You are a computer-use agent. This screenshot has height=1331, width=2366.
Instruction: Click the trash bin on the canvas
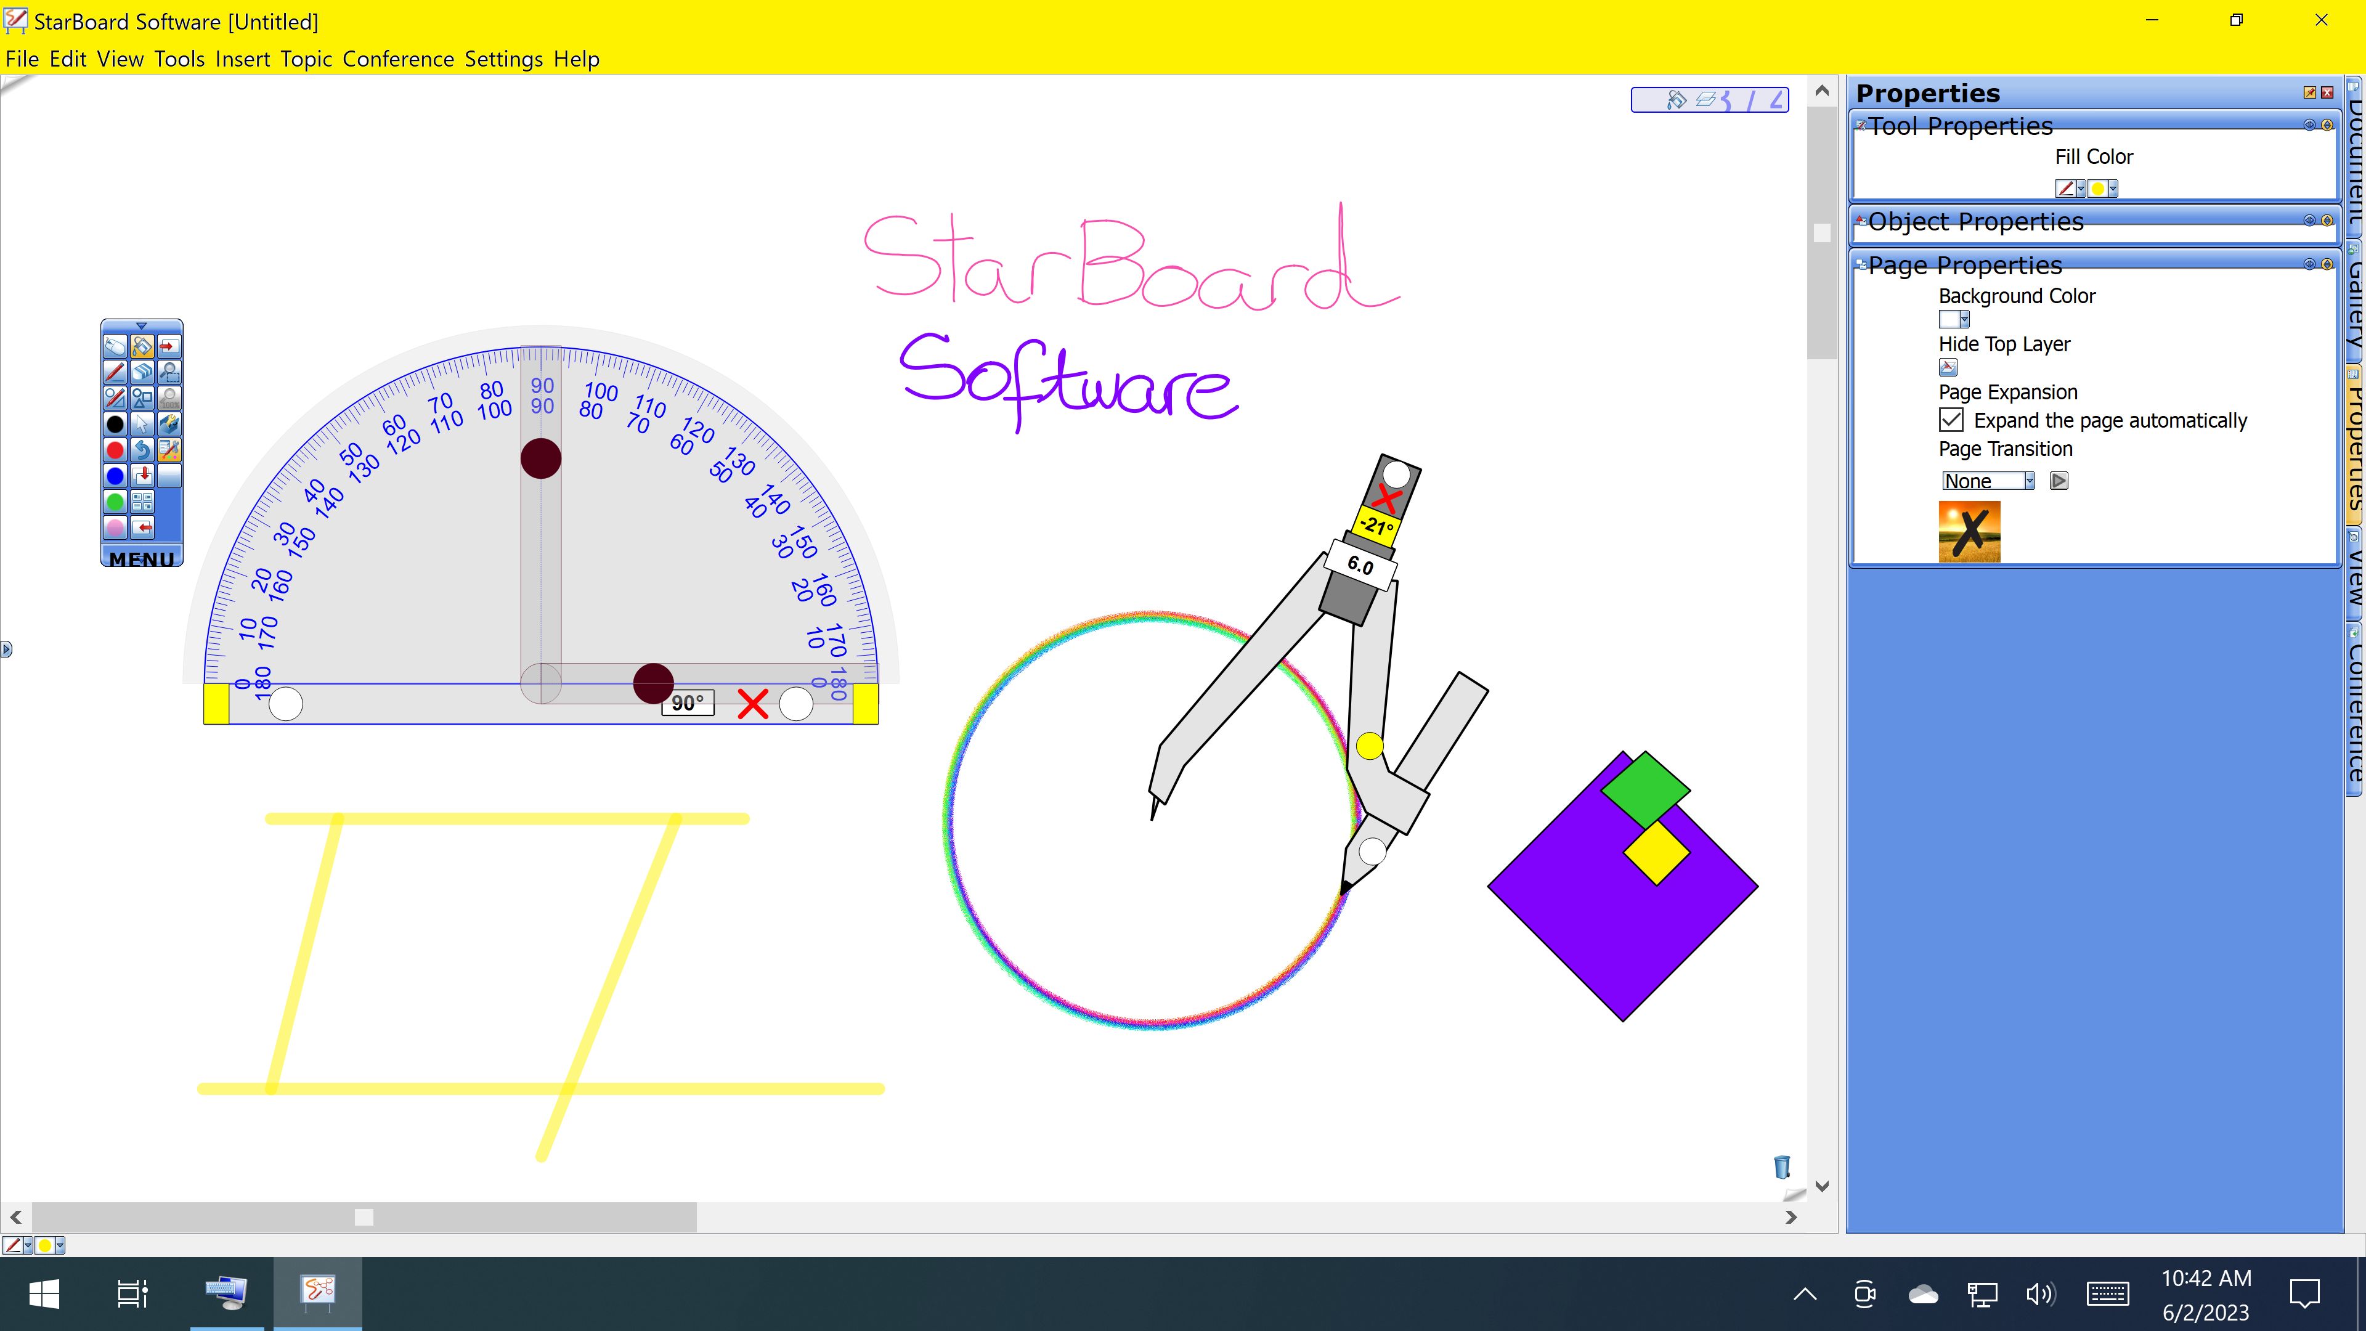(x=1782, y=1166)
